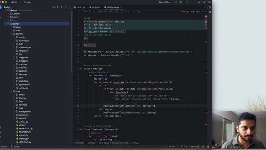Collapse the core folder
The height and width of the screenshot is (150, 266).
(x=11, y=91)
